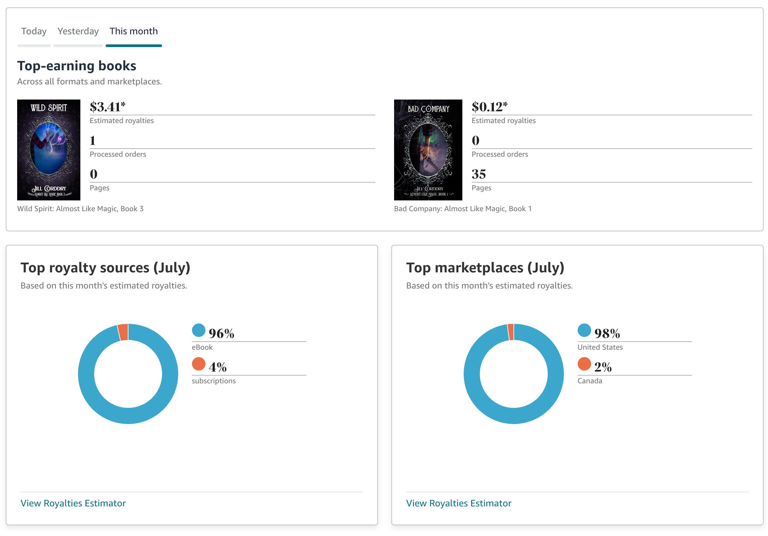
Task: Click the orange subscriptions legend dot
Action: 199,364
